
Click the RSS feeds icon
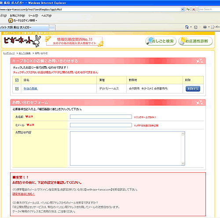[196, 27]
